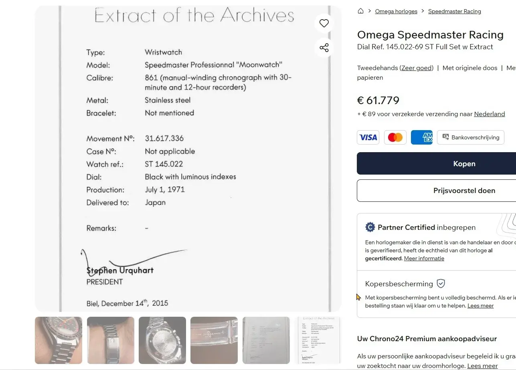Change shipping country via Nederland link
The image size is (516, 370).
[490, 114]
